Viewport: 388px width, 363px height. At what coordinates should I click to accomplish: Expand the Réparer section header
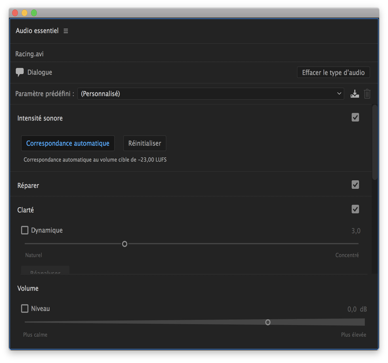click(x=28, y=185)
